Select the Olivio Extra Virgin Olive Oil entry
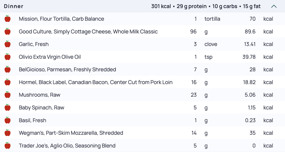Screen dimensions: 285x152 50,57
